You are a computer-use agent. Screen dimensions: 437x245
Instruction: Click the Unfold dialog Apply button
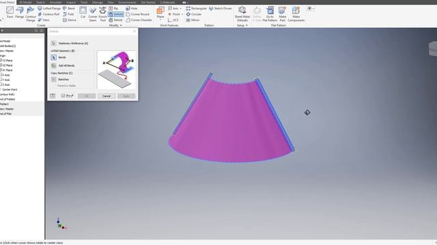[x=126, y=96]
